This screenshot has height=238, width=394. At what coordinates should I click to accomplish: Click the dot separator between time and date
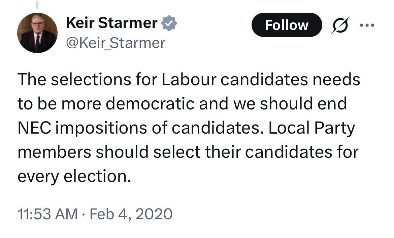[x=83, y=214]
